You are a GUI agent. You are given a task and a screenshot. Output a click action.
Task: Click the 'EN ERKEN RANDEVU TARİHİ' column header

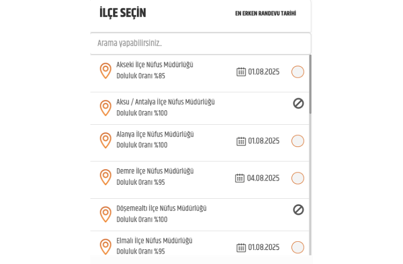tap(266, 13)
